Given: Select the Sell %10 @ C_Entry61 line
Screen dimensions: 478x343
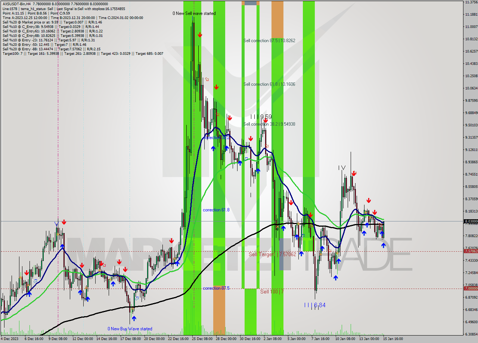Looking at the screenshot, I should click(52, 31).
